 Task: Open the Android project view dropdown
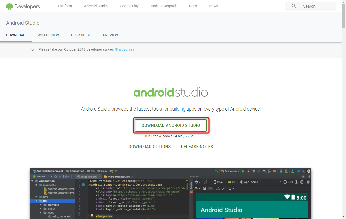[42, 177]
